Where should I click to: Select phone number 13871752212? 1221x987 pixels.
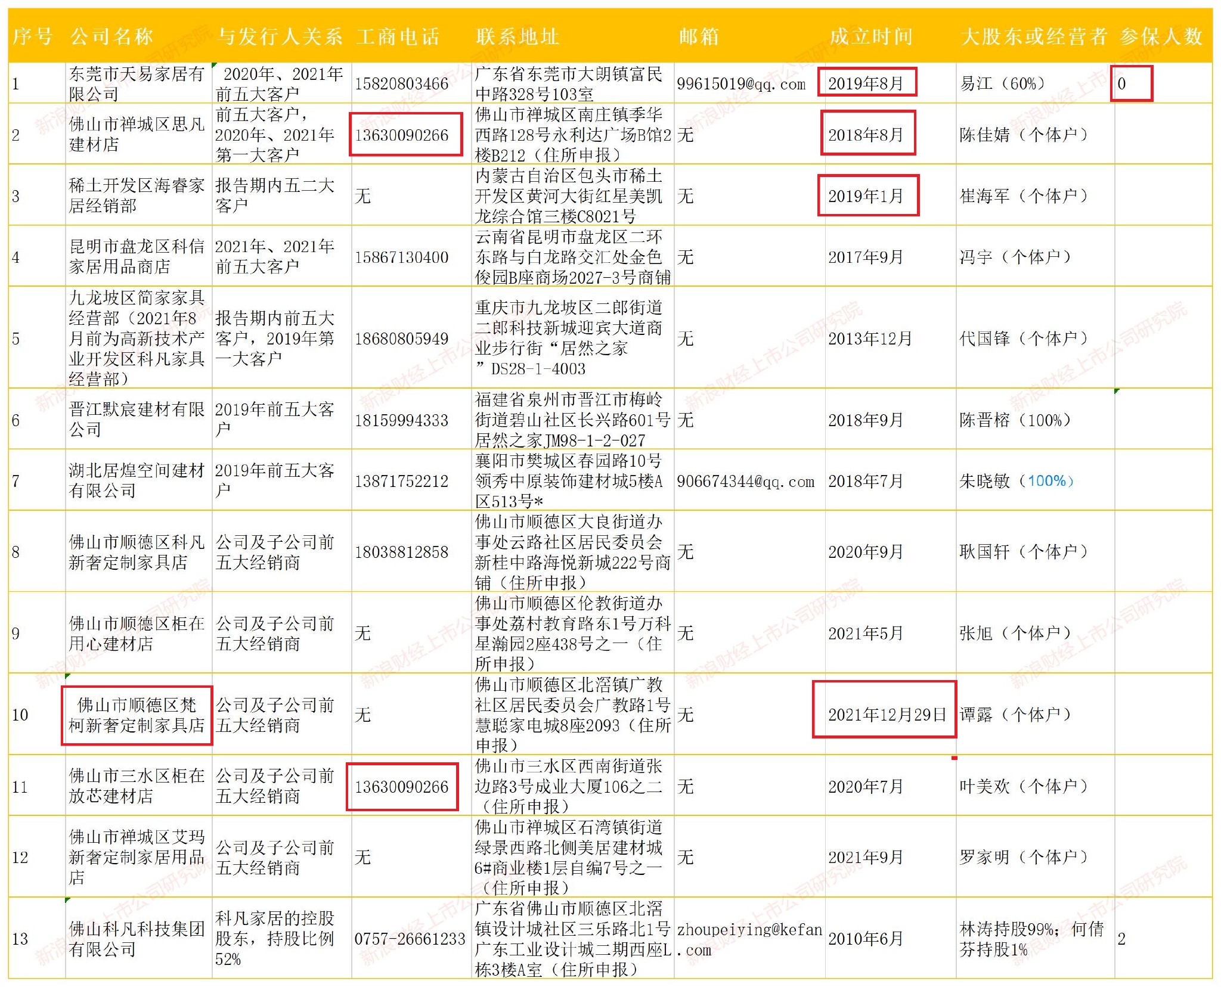[401, 481]
